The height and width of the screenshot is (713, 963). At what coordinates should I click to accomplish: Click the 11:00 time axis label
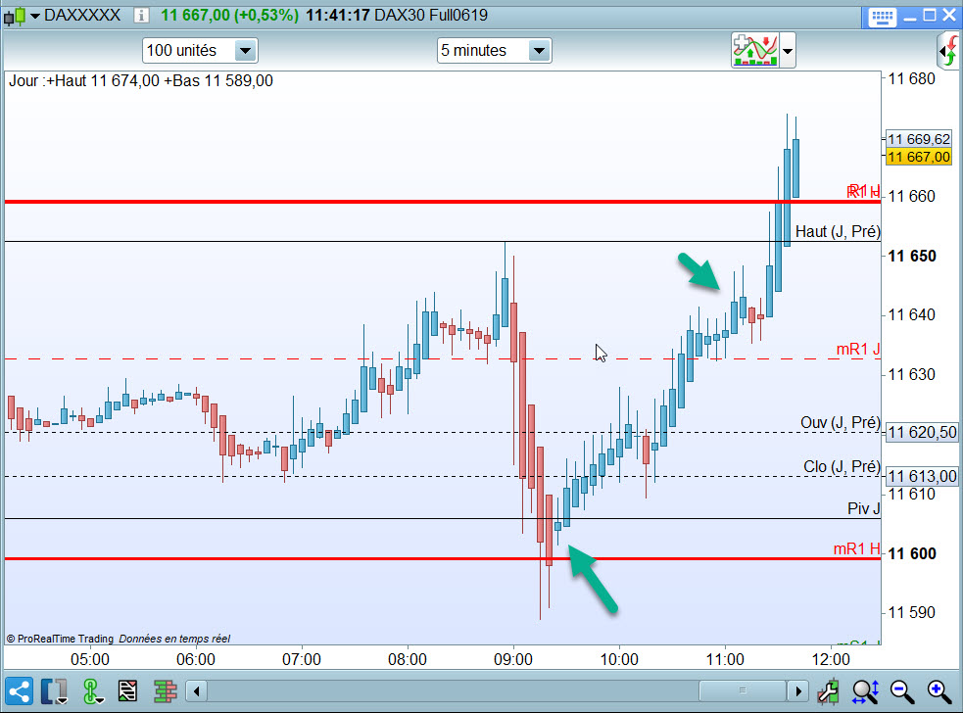(x=725, y=659)
